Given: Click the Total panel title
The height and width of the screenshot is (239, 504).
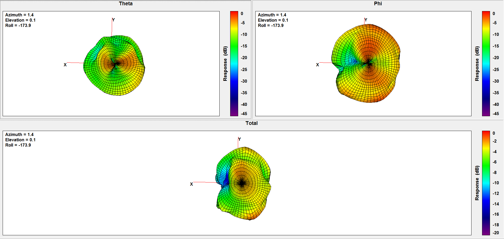Looking at the screenshot, I should (252, 123).
